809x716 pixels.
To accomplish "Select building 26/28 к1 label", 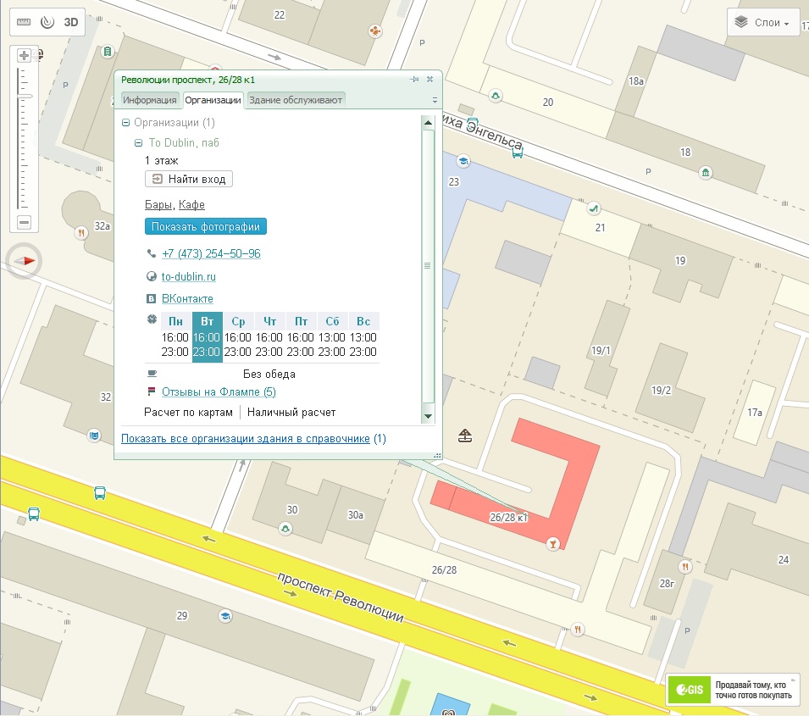I will [x=508, y=517].
